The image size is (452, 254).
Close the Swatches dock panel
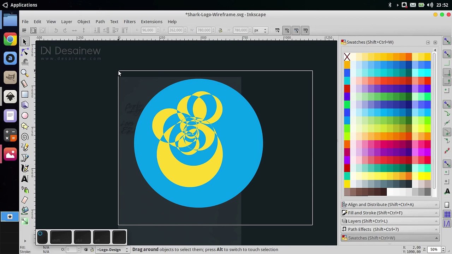point(435,42)
